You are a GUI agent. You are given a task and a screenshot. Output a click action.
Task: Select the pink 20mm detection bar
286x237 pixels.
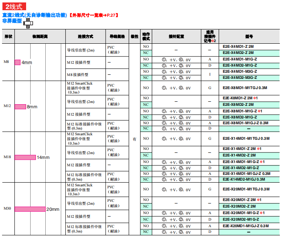pos(30,209)
